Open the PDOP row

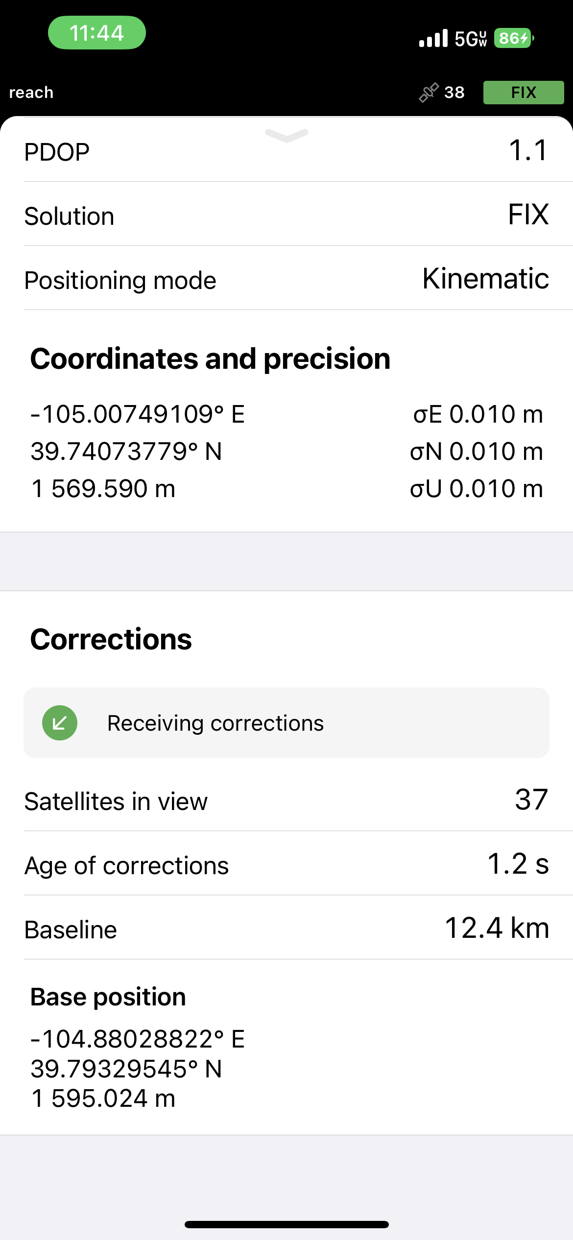pyautogui.click(x=286, y=151)
